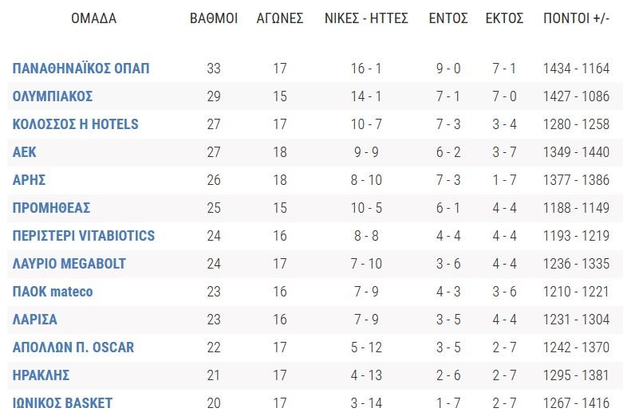Viewport: 623px width, 416px height.
Task: Click the ΚΟΛΟΣΣΟΣ H HOTELS team link
Action: (x=76, y=124)
